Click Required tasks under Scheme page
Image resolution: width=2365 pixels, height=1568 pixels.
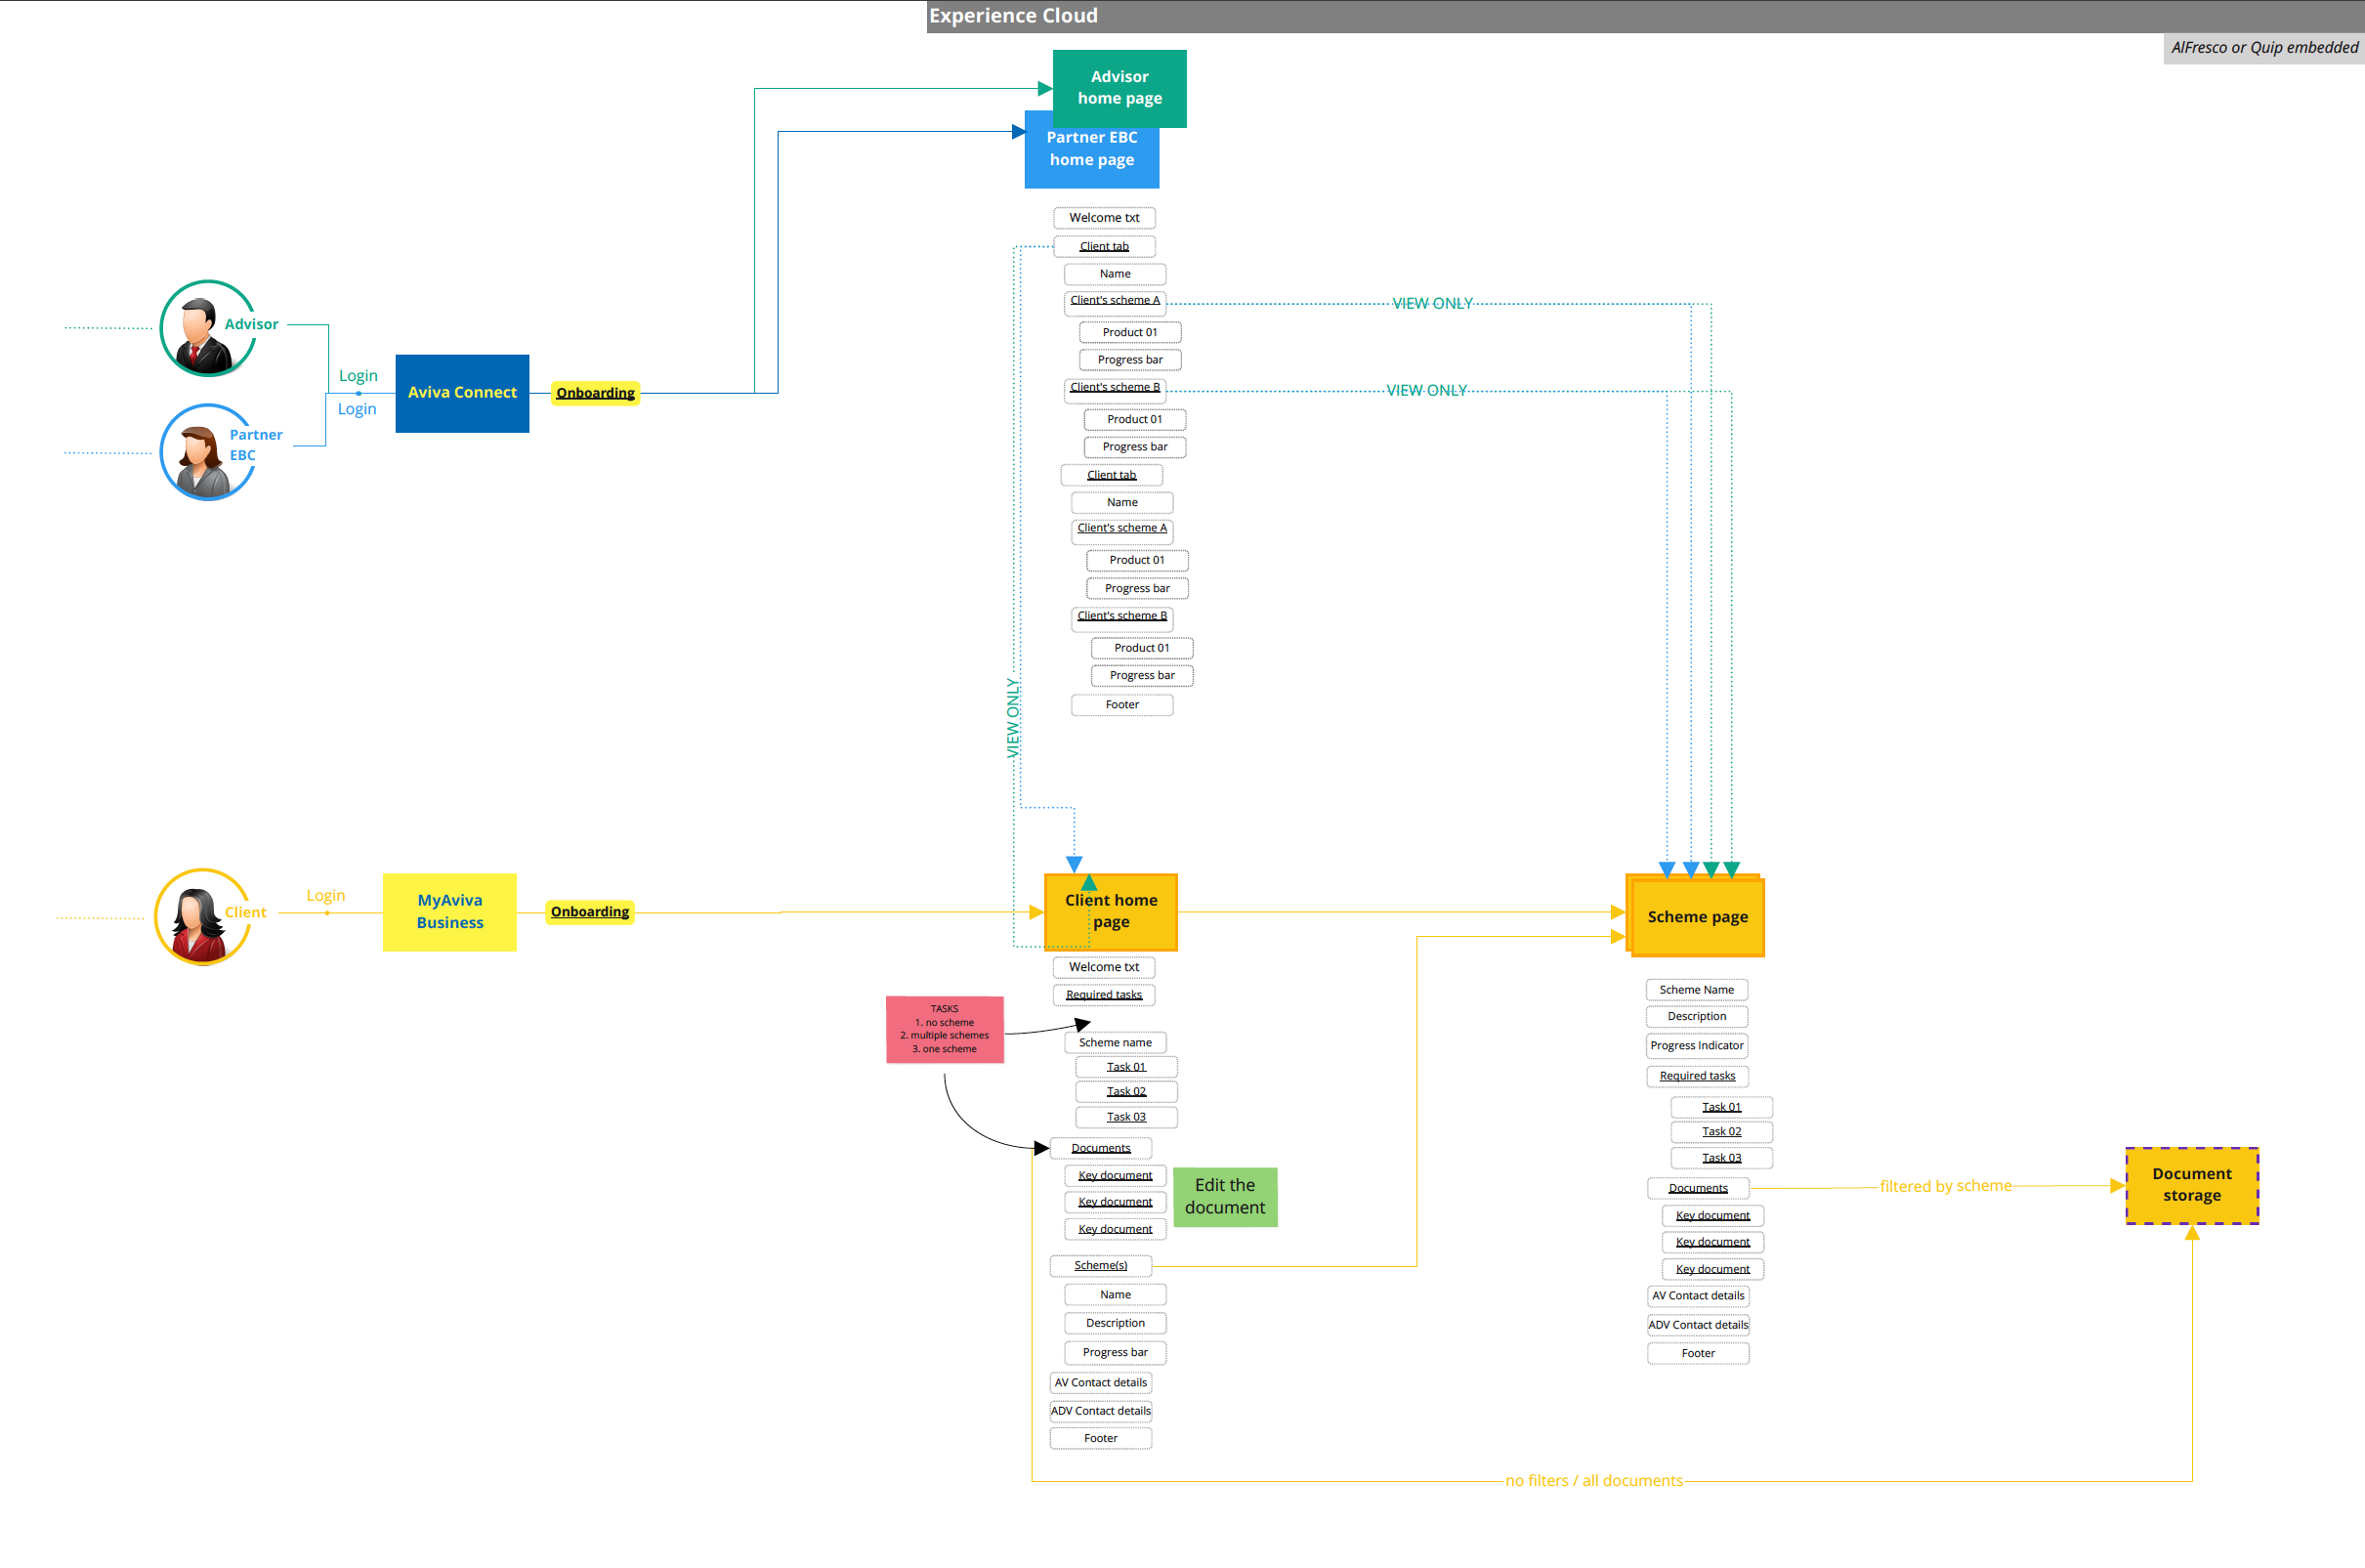coord(1697,1076)
